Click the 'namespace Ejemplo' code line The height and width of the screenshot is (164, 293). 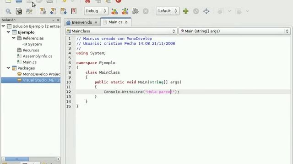[96, 63]
